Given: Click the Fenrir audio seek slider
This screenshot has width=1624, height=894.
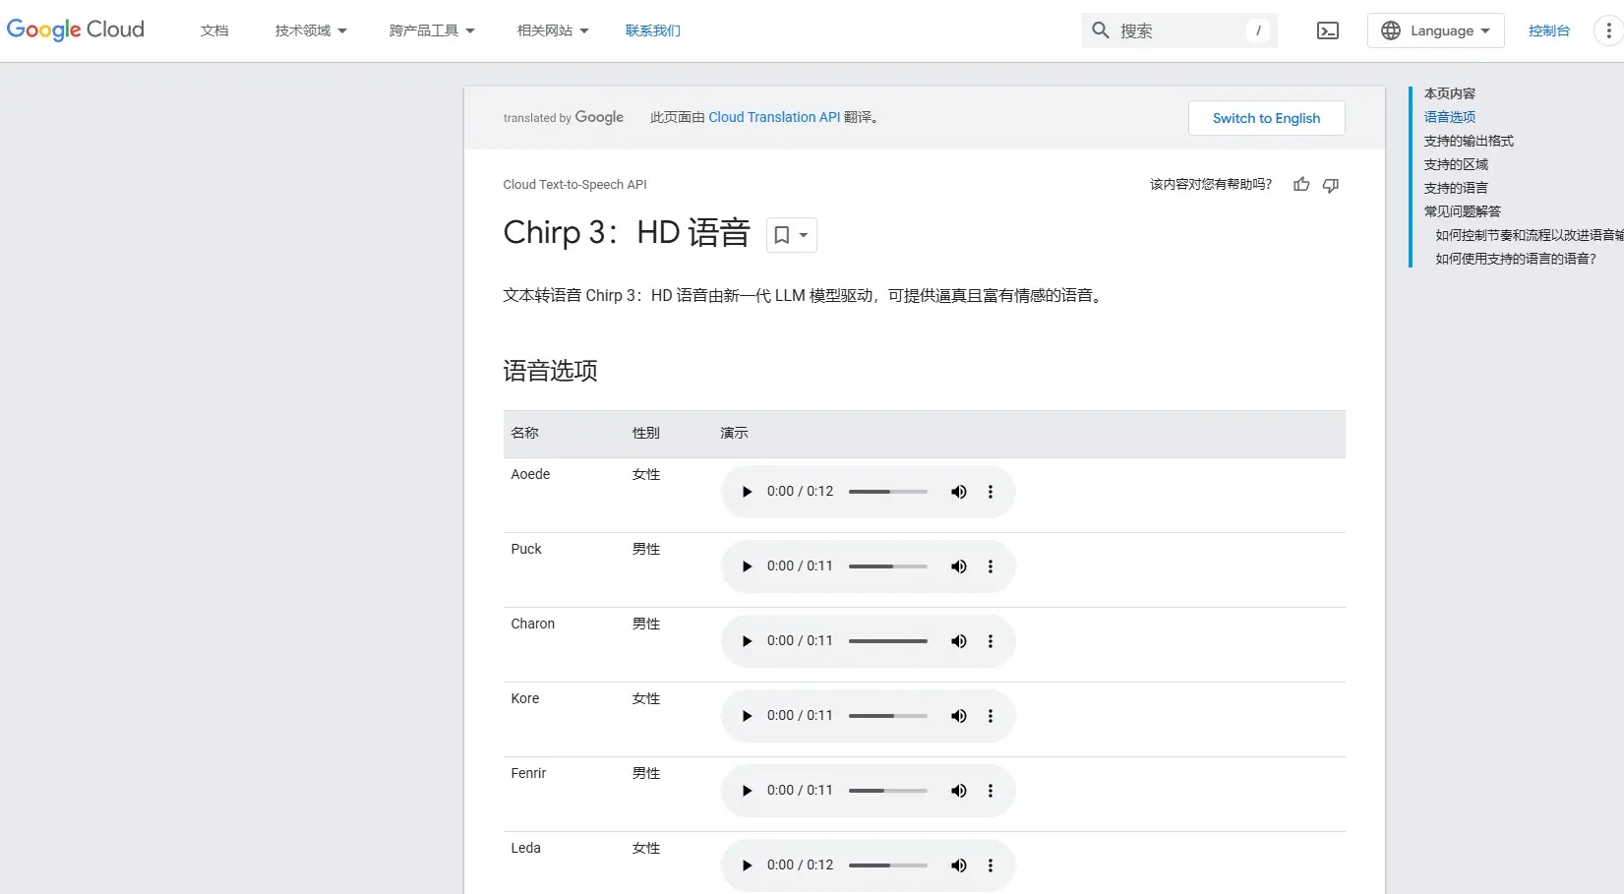Looking at the screenshot, I should click(x=887, y=791).
